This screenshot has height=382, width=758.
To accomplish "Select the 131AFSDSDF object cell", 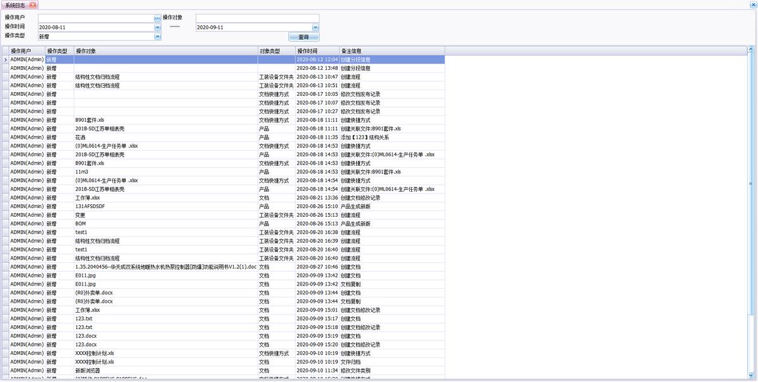I will [165, 206].
